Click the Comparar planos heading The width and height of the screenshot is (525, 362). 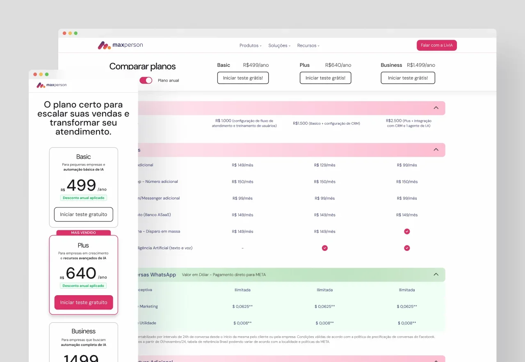(x=142, y=66)
